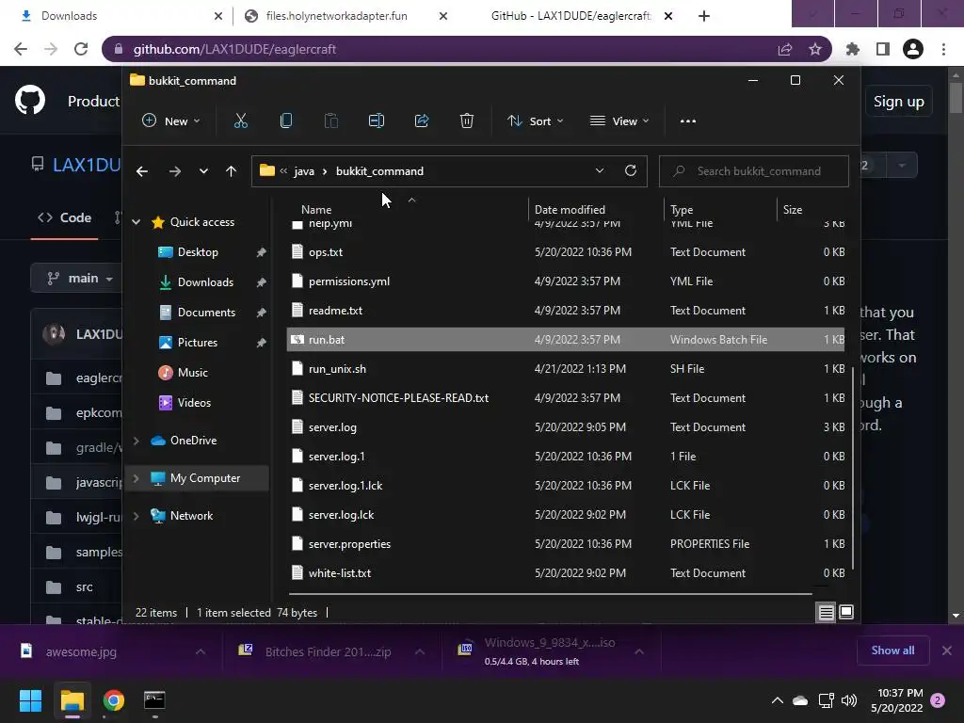Viewport: 964px width, 723px height.
Task: Go back in File Explorer
Action: (x=142, y=171)
